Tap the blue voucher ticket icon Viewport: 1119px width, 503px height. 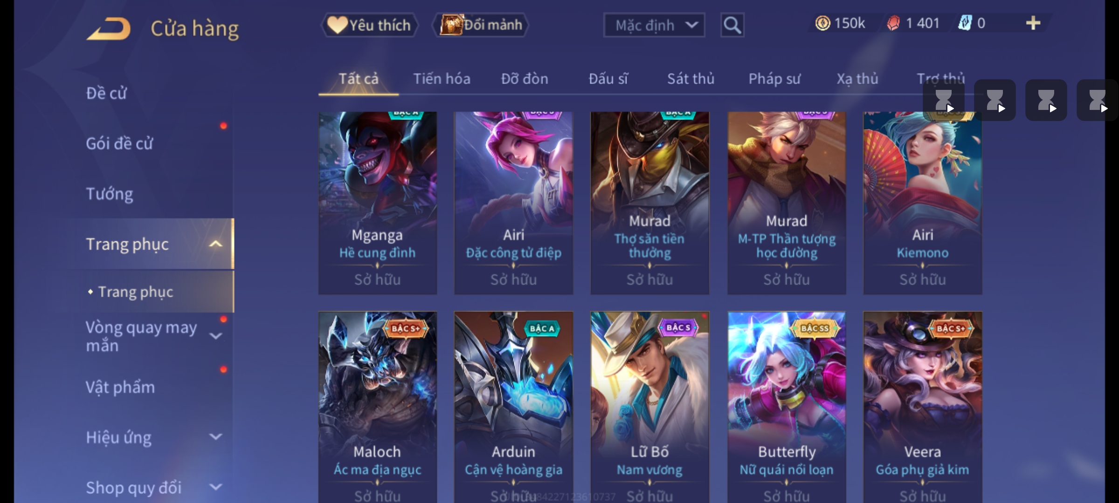click(965, 23)
